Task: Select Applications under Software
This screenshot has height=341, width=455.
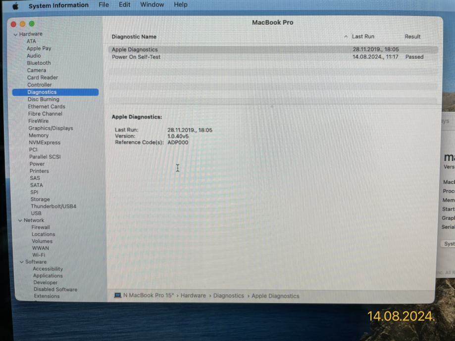Action: click(x=48, y=276)
